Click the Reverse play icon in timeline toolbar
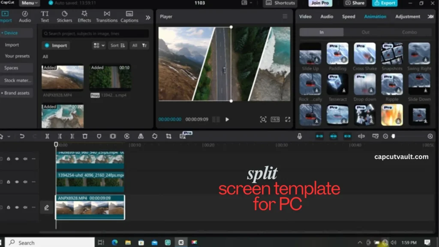This screenshot has width=439, height=247. point(127,136)
